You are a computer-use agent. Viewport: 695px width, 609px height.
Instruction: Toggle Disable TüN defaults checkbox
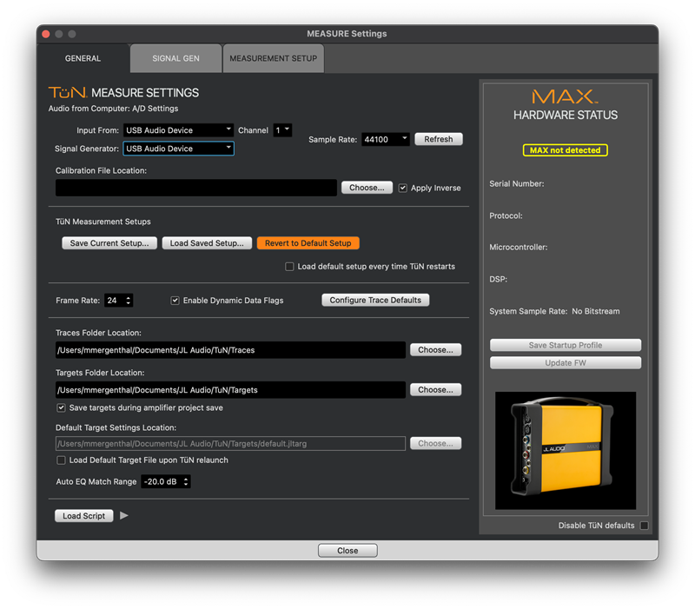pyautogui.click(x=645, y=526)
